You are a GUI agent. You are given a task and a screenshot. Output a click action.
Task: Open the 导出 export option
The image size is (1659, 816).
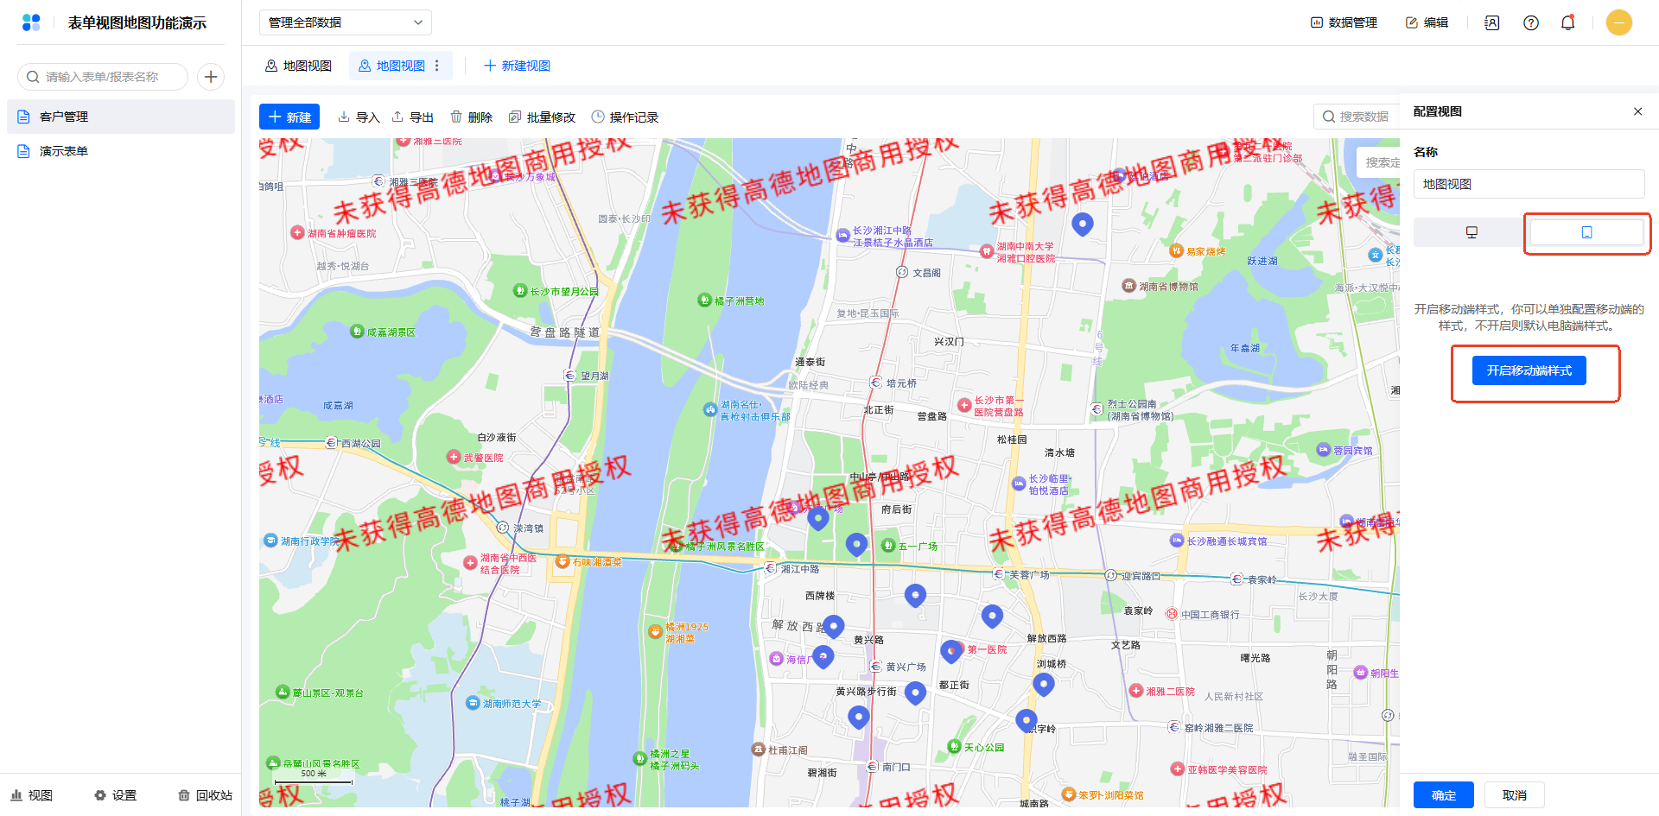tap(412, 117)
